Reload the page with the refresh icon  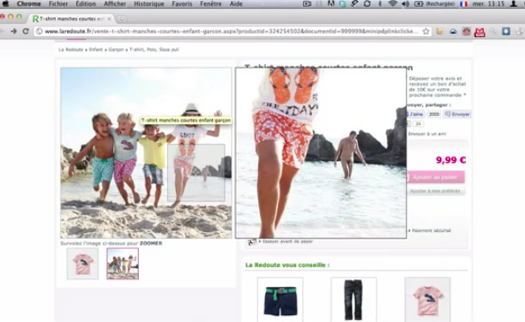pos(26,31)
